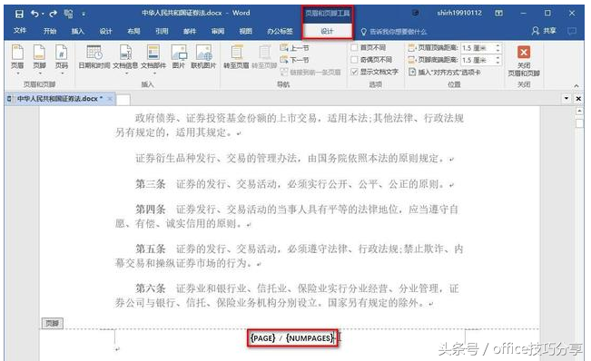Viewport: 591px width, 361px height.
Task: Insert 日期和时间 date and time
Action: [94, 57]
